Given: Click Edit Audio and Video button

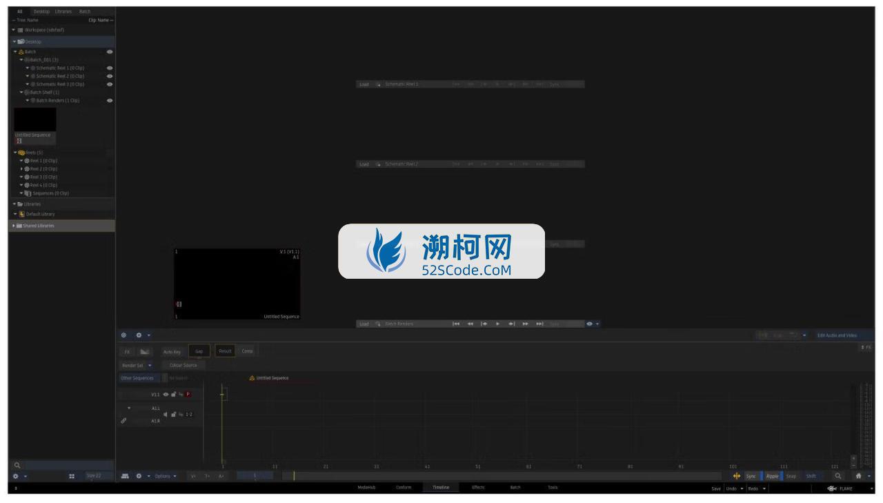Looking at the screenshot, I should click(x=837, y=335).
